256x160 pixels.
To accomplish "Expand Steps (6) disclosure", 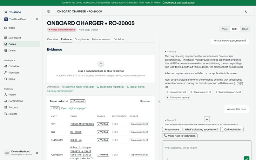I will tap(170, 120).
